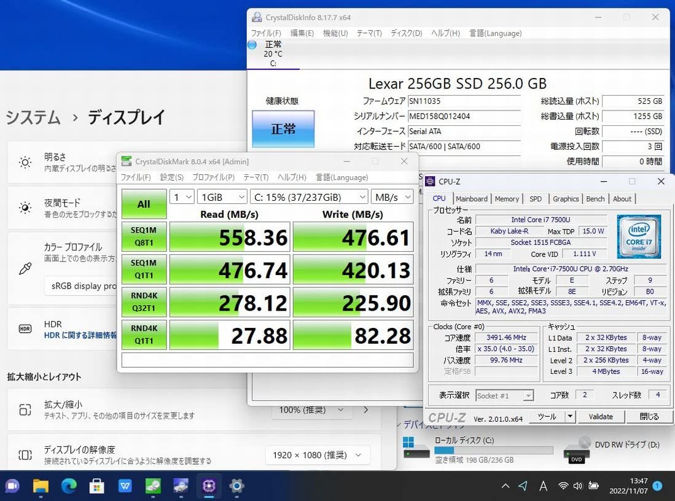This screenshot has height=501, width=675.
Task: Run RND4K Q1T1 benchmark
Action: coord(144,335)
